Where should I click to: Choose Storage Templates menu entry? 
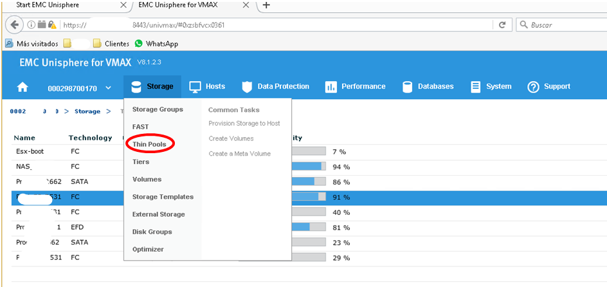point(163,197)
